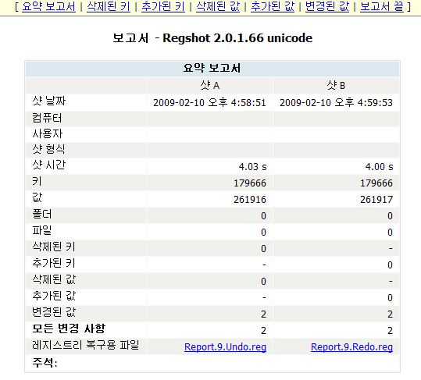Open the 요약 보고서 navigation link
Image resolution: width=421 pixels, height=380 pixels.
click(x=48, y=6)
